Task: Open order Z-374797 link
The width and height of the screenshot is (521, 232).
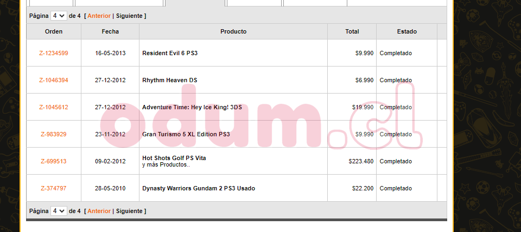Action: (54, 188)
